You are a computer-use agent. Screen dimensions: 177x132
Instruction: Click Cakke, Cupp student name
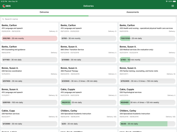click(x=8, y=111)
